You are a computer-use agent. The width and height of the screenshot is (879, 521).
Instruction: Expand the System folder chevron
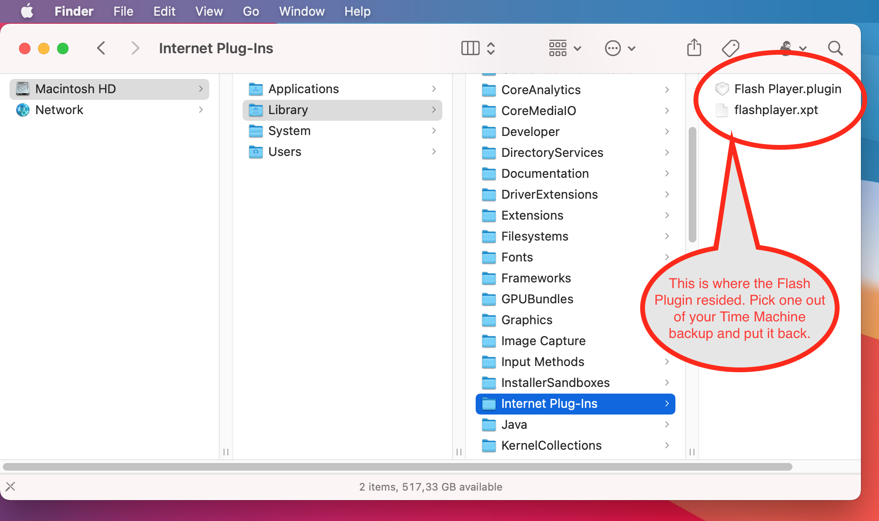(434, 131)
